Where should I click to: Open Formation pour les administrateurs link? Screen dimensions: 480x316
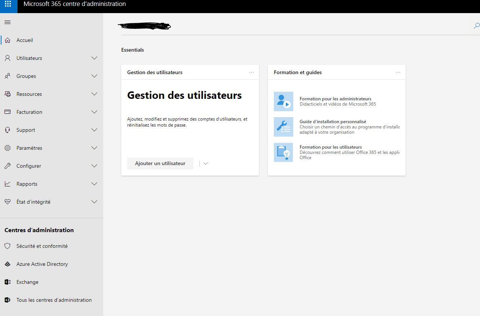[335, 99]
